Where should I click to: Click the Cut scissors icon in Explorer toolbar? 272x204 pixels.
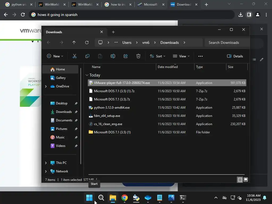coord(75,56)
